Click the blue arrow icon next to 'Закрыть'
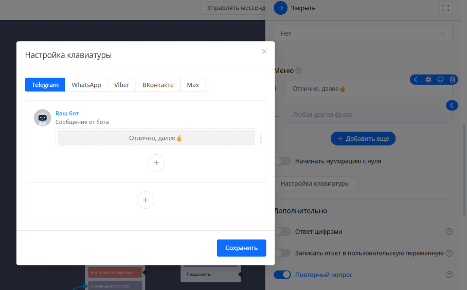The image size is (467, 290). tap(280, 8)
